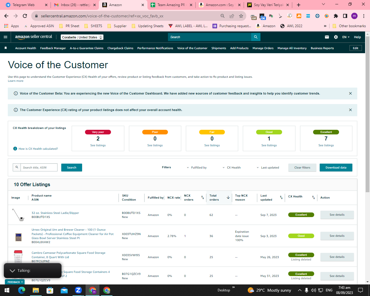Open the Approved ASIN bookmark
The width and height of the screenshot is (370, 296).
tap(39, 26)
